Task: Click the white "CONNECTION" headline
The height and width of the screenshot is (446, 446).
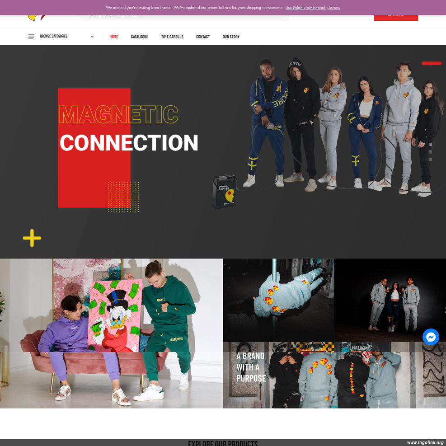Action: pyautogui.click(x=129, y=142)
